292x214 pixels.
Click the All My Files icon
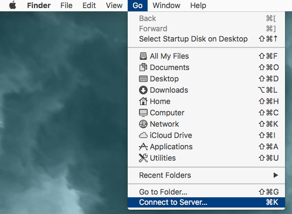(x=143, y=56)
